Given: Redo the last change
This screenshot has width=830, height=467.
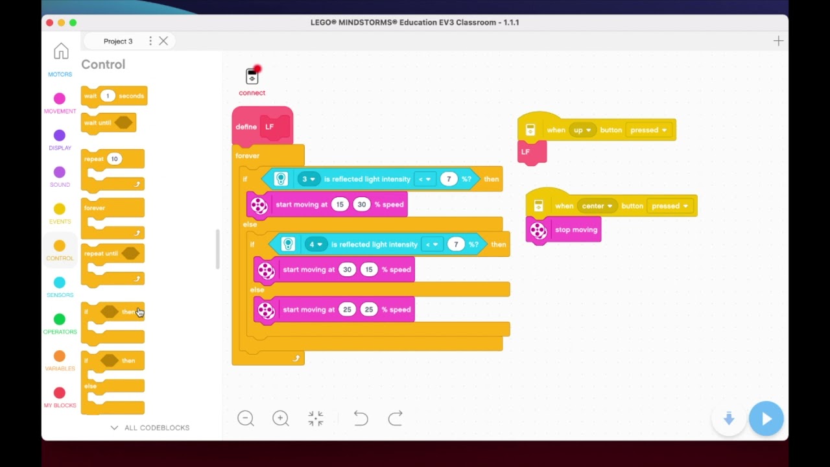Looking at the screenshot, I should pyautogui.click(x=396, y=418).
